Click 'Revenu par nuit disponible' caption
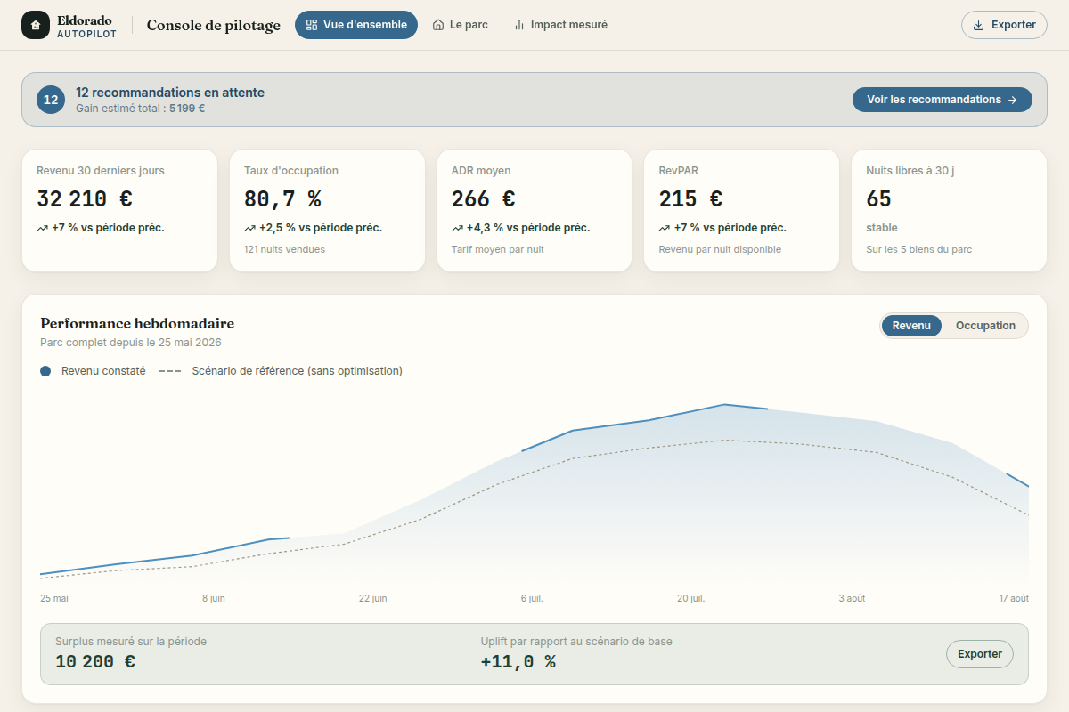1069x712 pixels. (x=720, y=249)
